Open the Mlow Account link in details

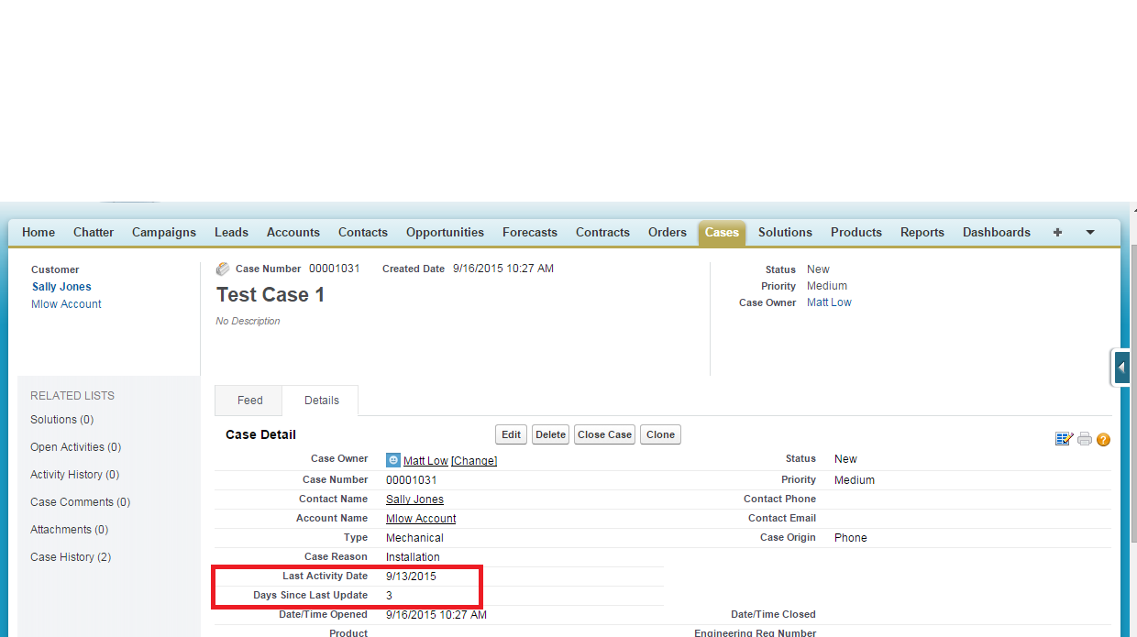[421, 519]
